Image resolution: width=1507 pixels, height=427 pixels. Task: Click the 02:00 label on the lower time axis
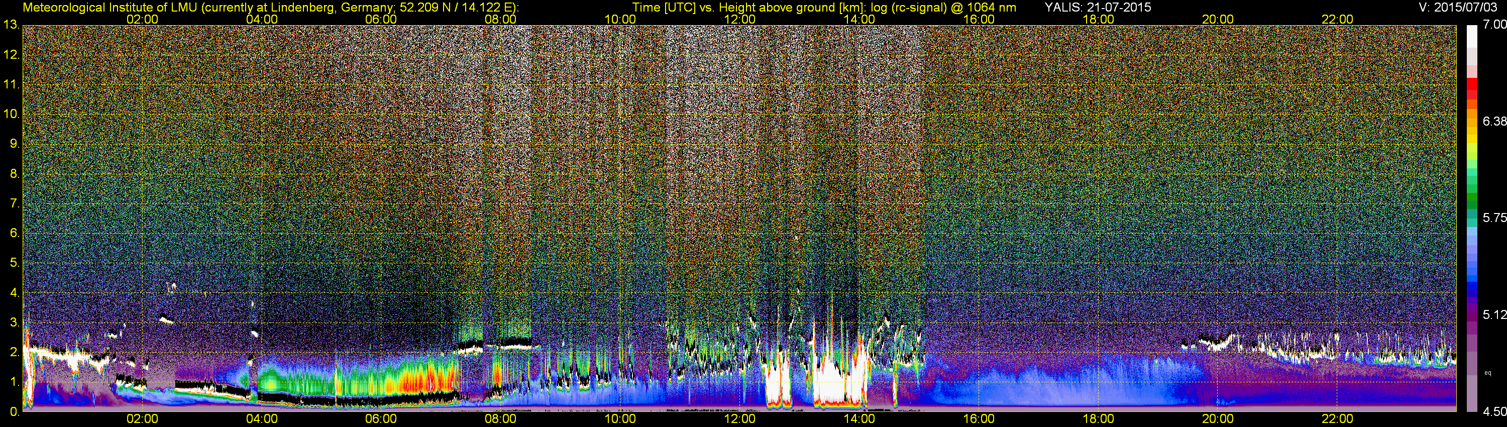[142, 419]
